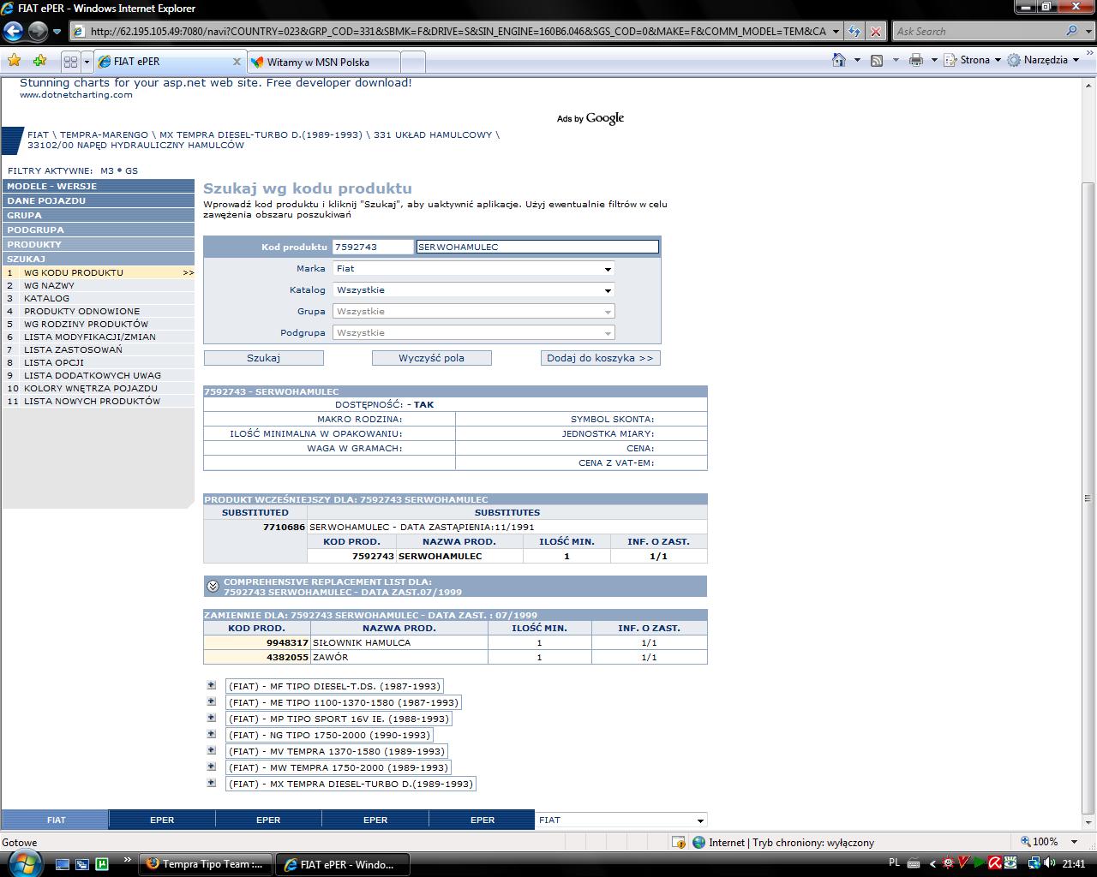The width and height of the screenshot is (1097, 877).
Task: Click the Refresh page icon
Action: tap(854, 32)
